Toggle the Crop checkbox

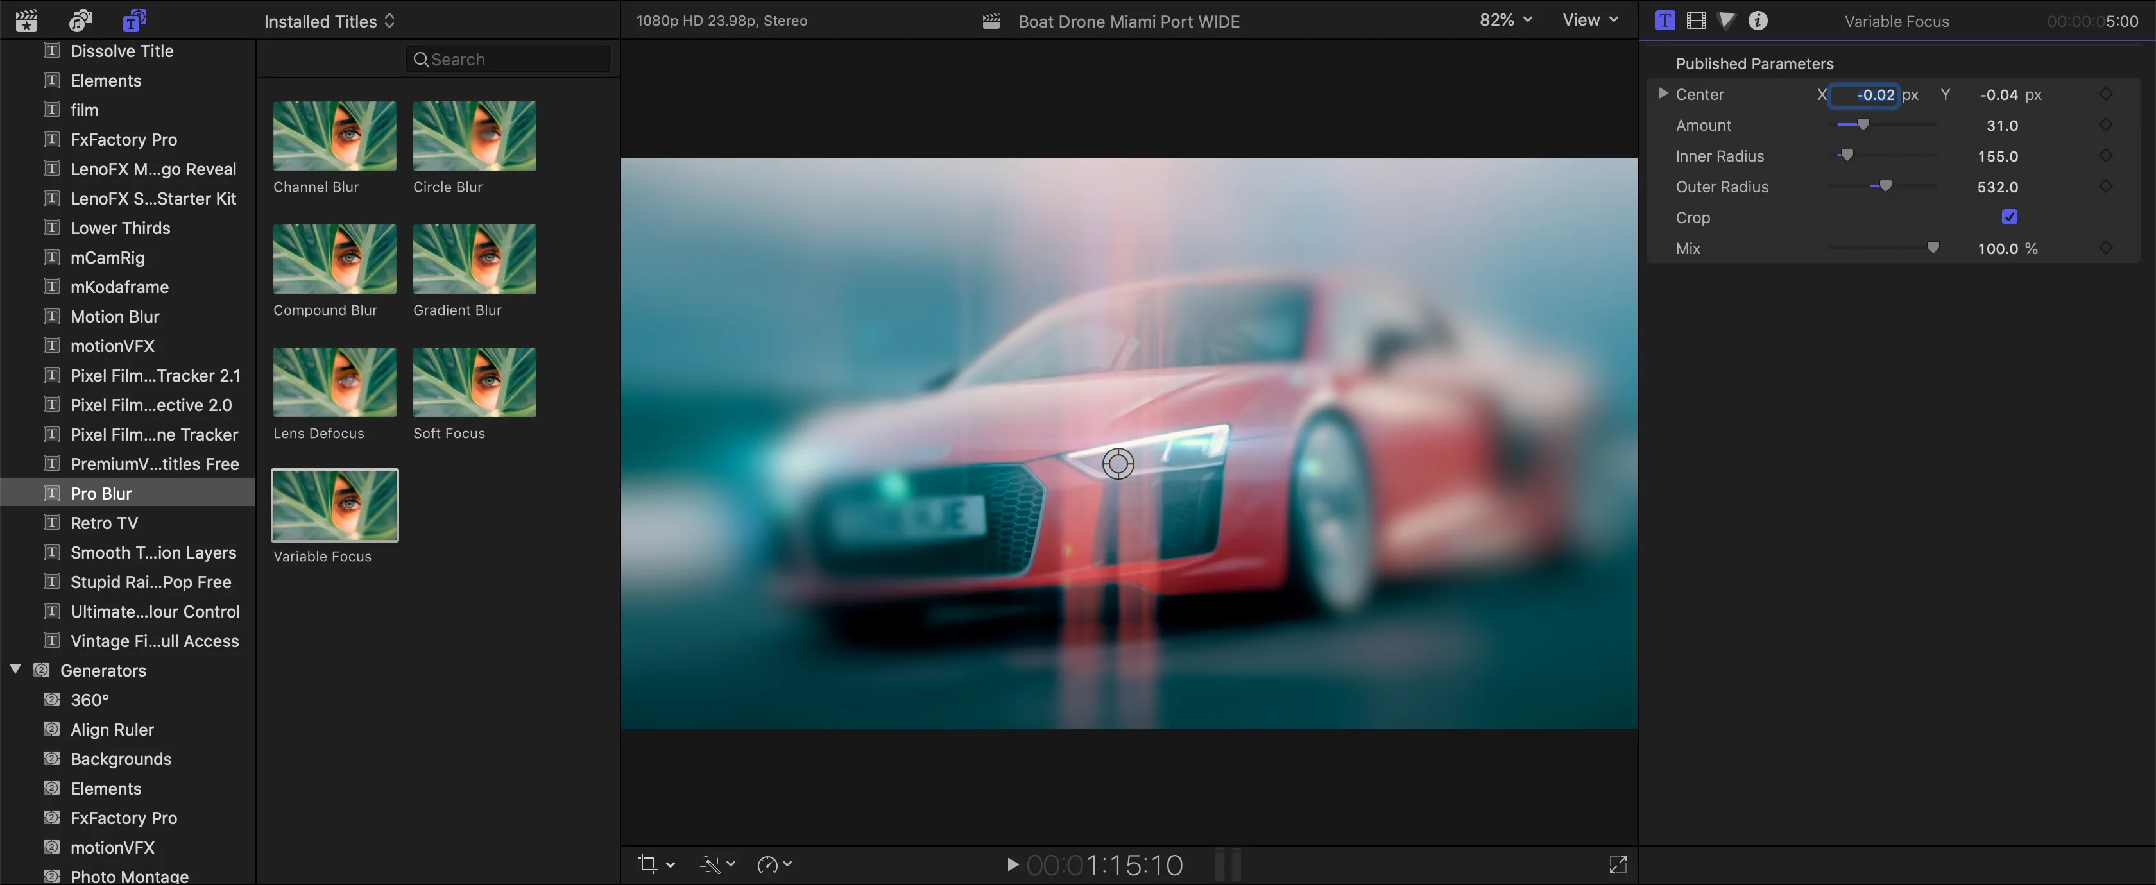[x=2008, y=217]
